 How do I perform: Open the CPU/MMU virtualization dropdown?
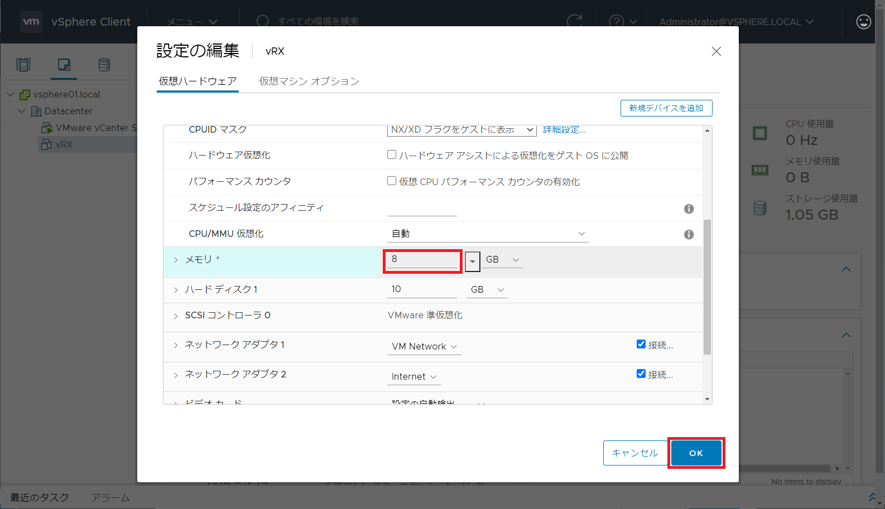pyautogui.click(x=488, y=234)
